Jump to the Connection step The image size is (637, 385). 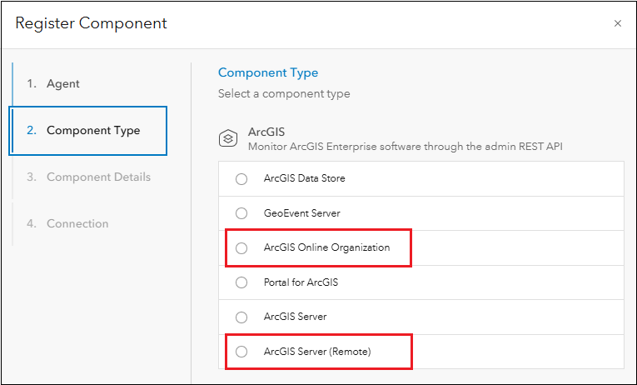tap(77, 224)
